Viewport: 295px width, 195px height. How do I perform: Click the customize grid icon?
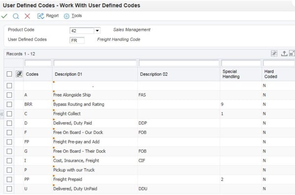(274, 54)
